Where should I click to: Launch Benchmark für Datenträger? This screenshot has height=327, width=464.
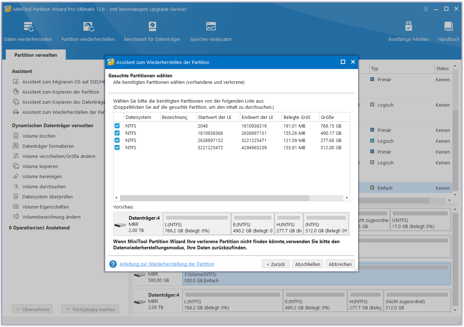(x=152, y=32)
